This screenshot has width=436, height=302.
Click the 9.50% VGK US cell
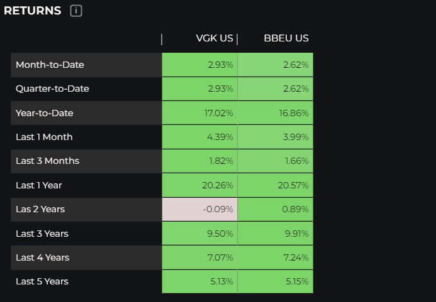pos(199,234)
